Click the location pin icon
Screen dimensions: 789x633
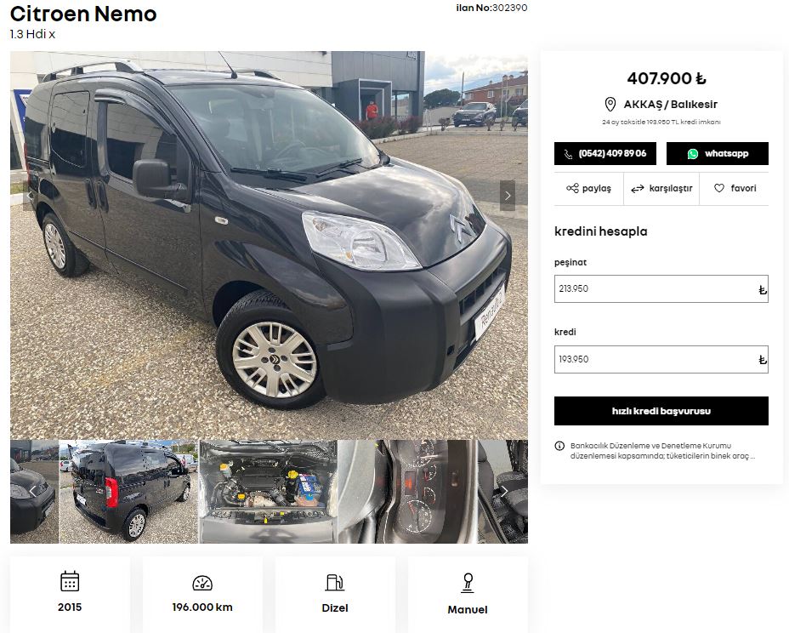[610, 105]
